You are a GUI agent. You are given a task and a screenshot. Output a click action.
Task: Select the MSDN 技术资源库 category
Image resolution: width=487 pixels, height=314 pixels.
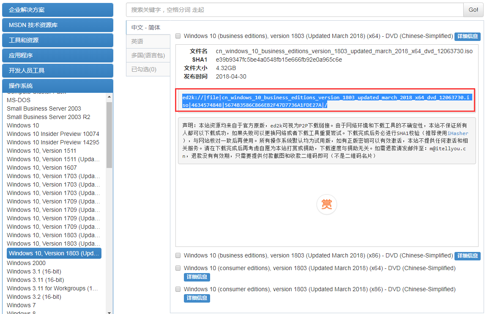click(x=57, y=25)
